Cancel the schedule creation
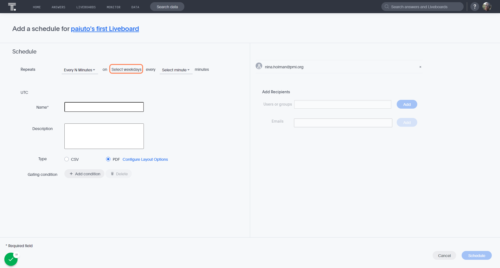 pos(444,255)
